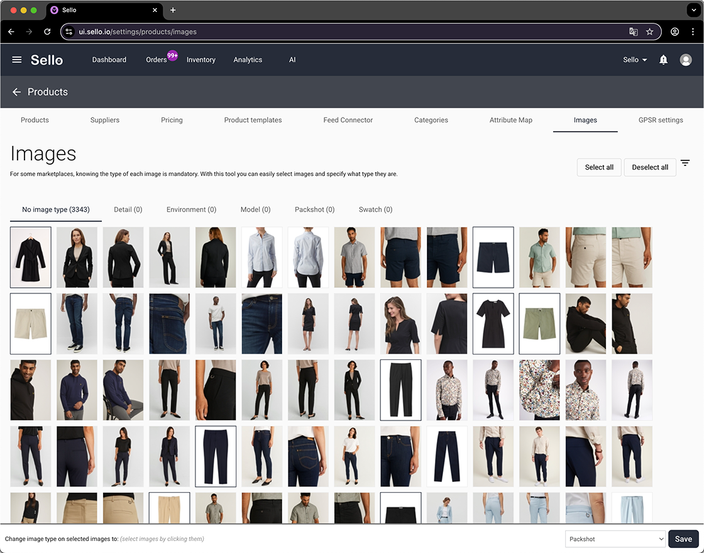
Task: Open the Packshot image type dropdown
Action: coord(615,539)
